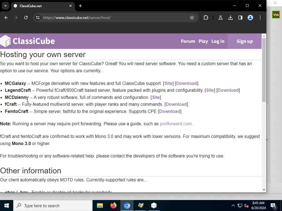Click the page scroll-up arrow

point(264,36)
